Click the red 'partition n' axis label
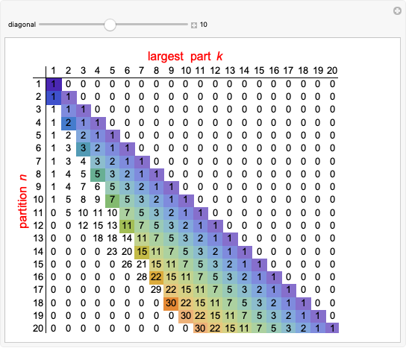 (23, 201)
